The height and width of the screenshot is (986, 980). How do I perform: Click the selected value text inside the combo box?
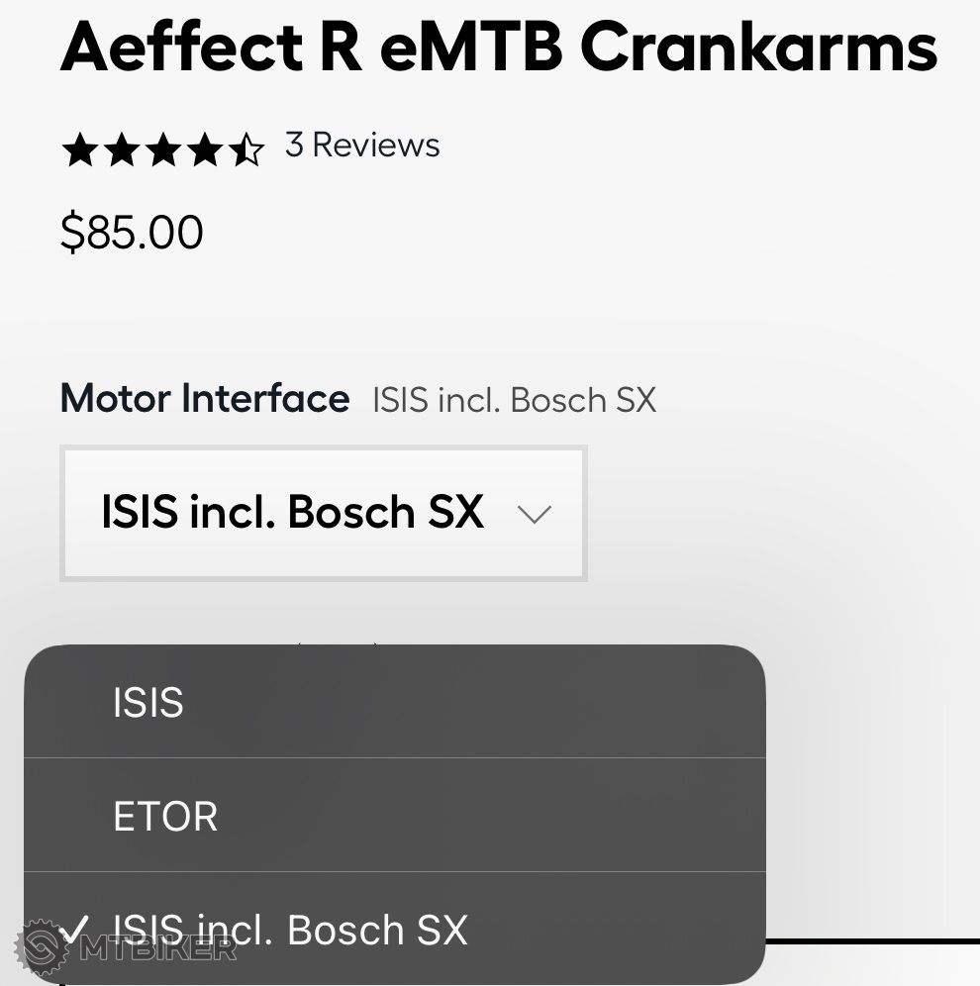pos(292,513)
